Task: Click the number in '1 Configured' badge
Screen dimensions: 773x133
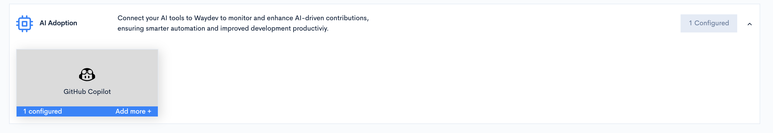Action: coord(690,23)
